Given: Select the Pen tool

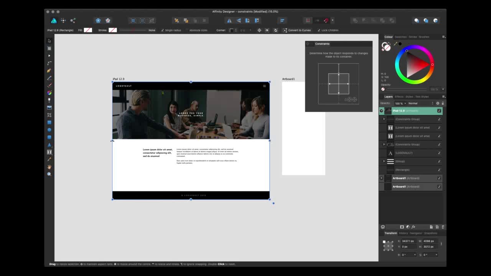Looking at the screenshot, I should click(49, 71).
